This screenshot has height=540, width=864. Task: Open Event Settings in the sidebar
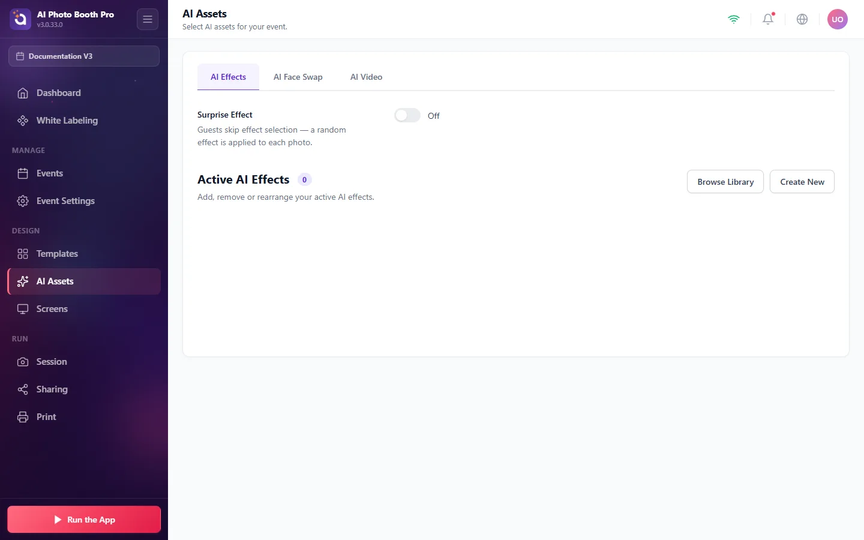tap(84, 201)
